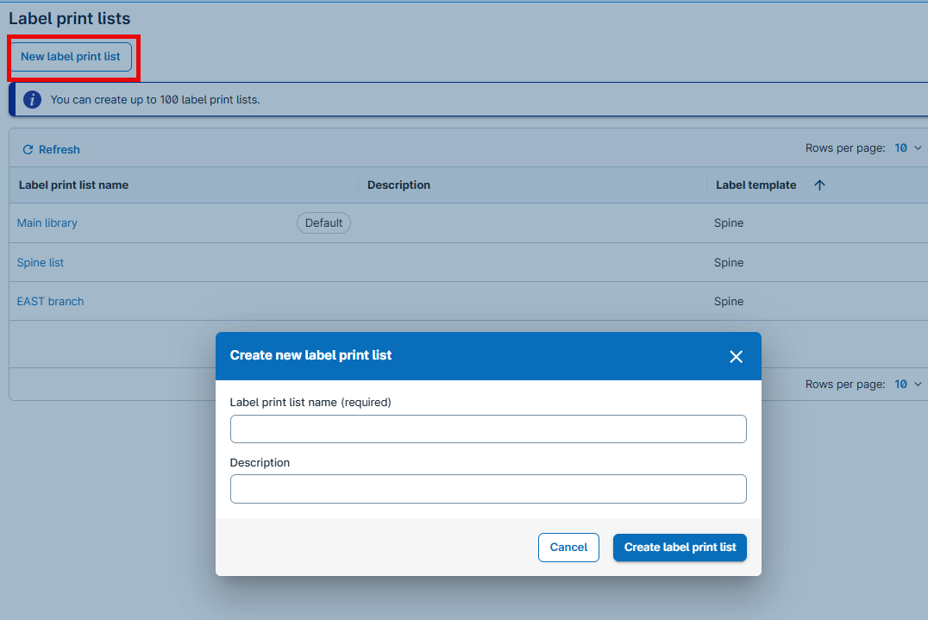Click the info icon in the banner
Viewport: 928px width, 620px height.
(32, 99)
